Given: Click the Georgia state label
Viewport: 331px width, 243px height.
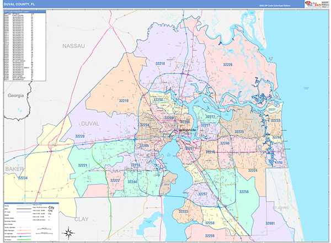Looking at the screenshot, I should 15,96.
